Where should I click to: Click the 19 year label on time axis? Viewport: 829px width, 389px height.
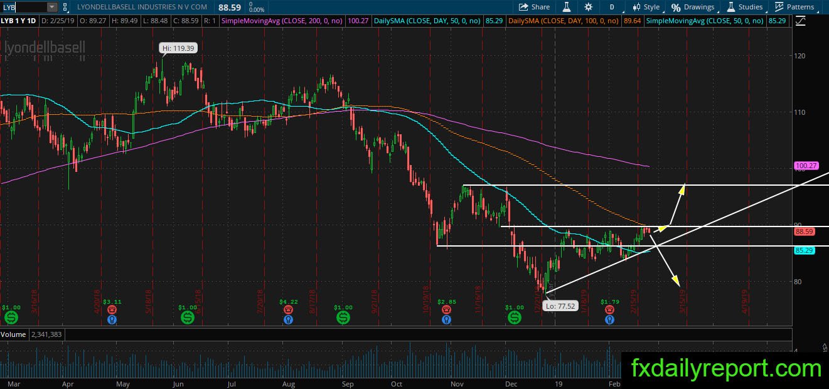[557, 383]
